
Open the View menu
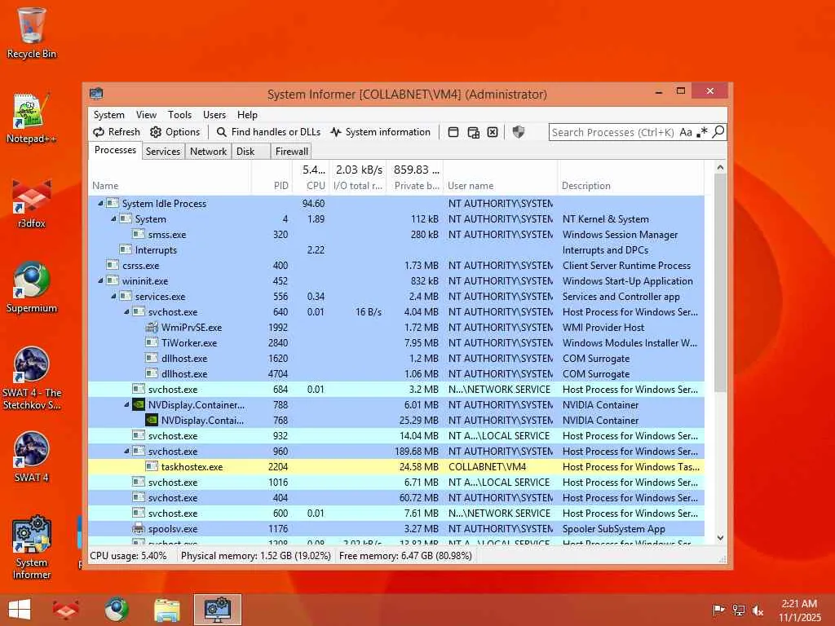(x=146, y=115)
